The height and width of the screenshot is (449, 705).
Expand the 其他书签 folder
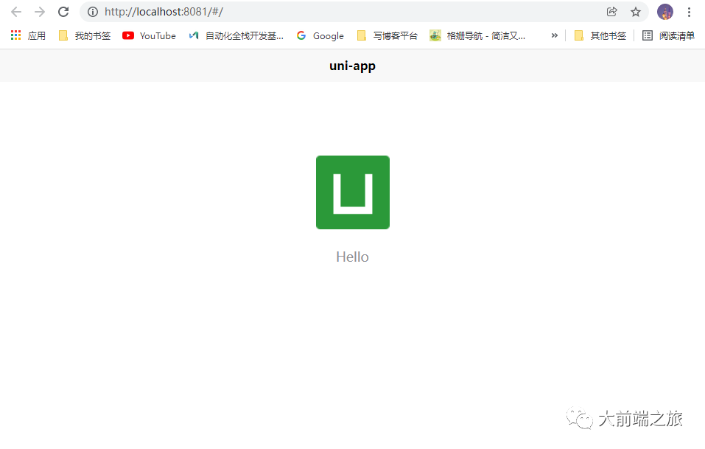point(606,35)
